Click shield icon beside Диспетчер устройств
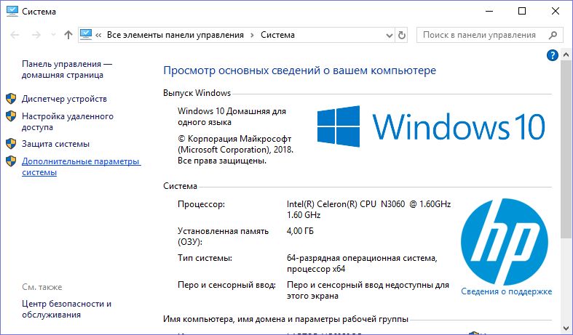The width and height of the screenshot is (573, 335). click(11, 99)
